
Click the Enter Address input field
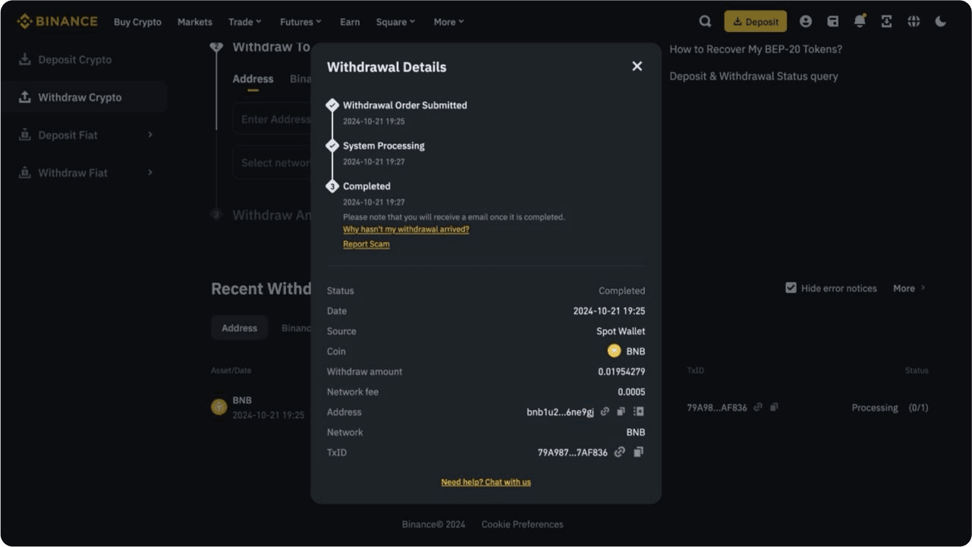pos(272,119)
